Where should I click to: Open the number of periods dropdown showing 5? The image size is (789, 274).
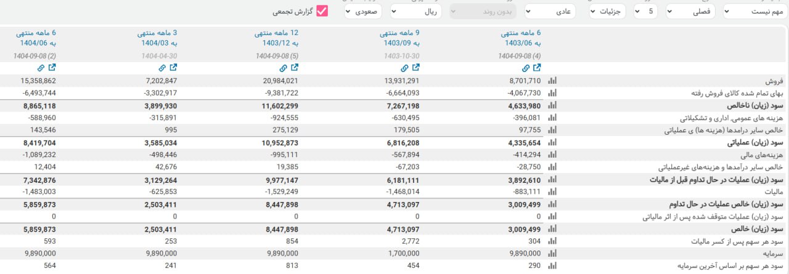pyautogui.click(x=646, y=11)
